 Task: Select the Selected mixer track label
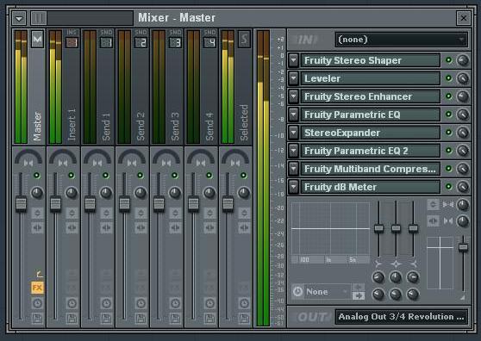click(x=244, y=122)
